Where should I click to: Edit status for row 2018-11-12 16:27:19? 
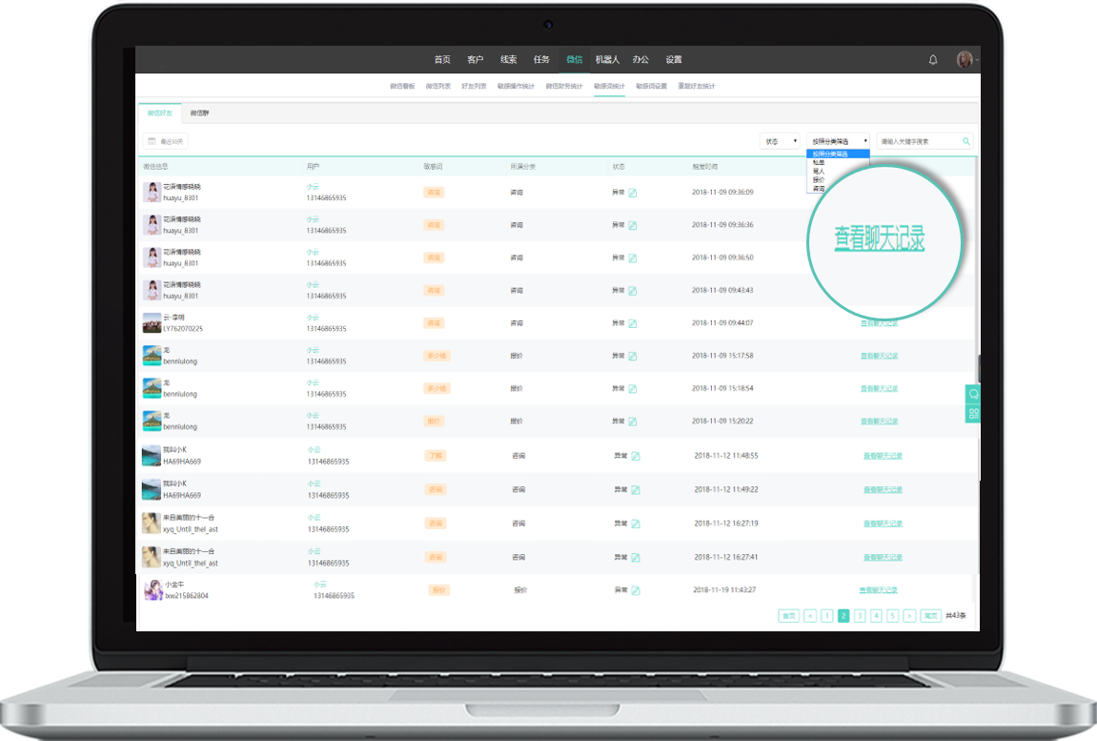pos(636,524)
